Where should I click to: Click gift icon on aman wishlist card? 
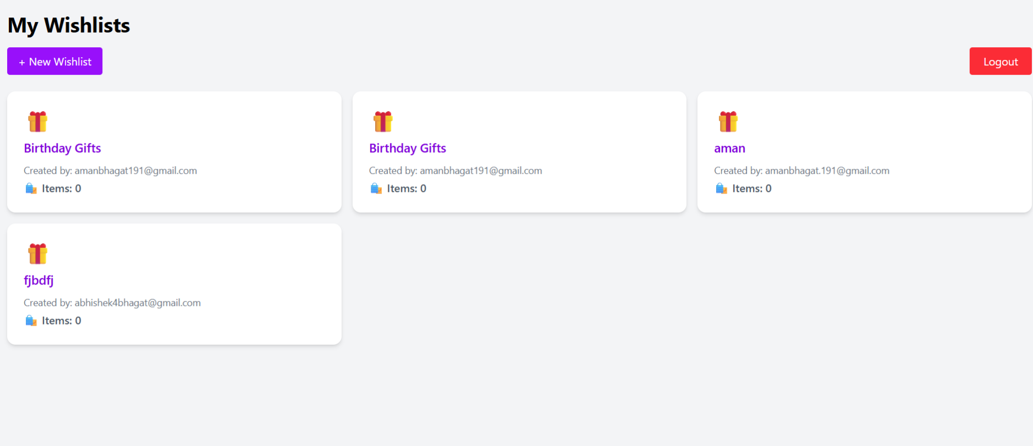(728, 122)
